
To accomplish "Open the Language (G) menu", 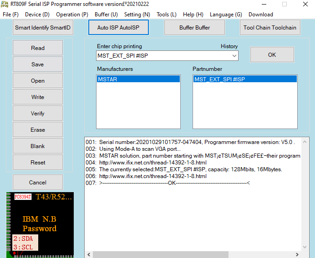I will 226,15.
